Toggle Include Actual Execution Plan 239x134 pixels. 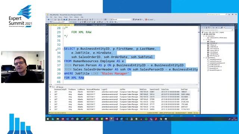(x=90, y=22)
